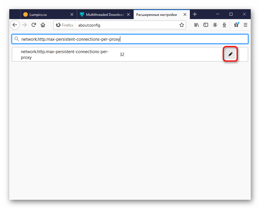The image size is (260, 209).
Task: Bookmark this page with the star
Action: point(181,25)
